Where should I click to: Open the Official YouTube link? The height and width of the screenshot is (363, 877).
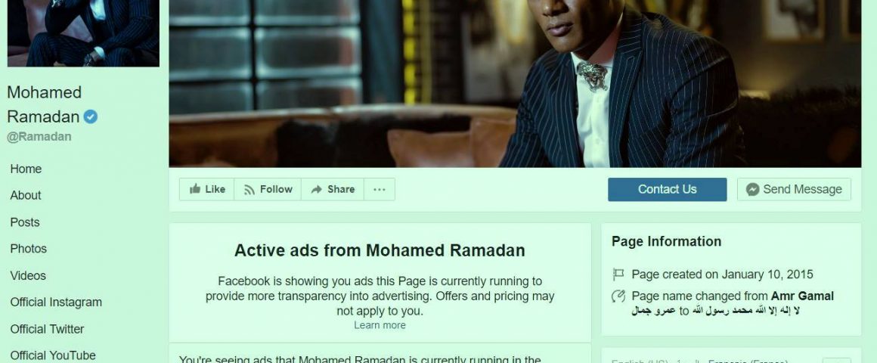53,355
